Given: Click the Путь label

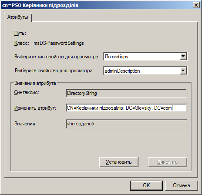Looking at the screenshot, I should (20, 33).
